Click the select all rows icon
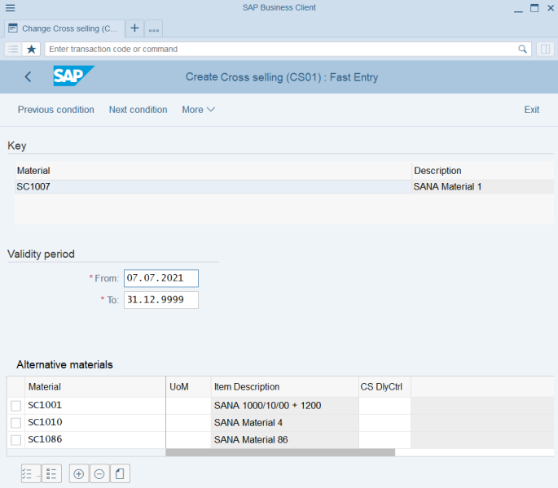This screenshot has width=558, height=488. click(31, 474)
